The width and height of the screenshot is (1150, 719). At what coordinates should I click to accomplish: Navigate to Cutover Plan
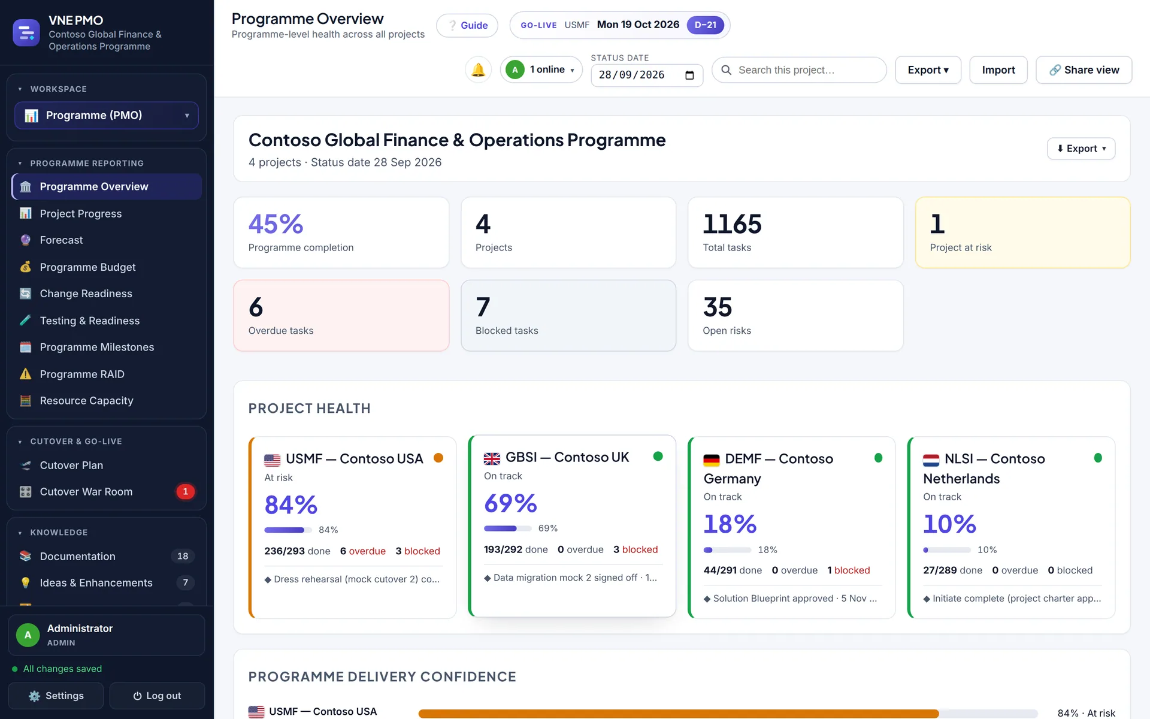pyautogui.click(x=107, y=465)
